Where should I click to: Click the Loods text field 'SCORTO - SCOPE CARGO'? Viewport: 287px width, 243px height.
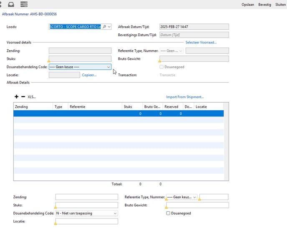point(75,27)
